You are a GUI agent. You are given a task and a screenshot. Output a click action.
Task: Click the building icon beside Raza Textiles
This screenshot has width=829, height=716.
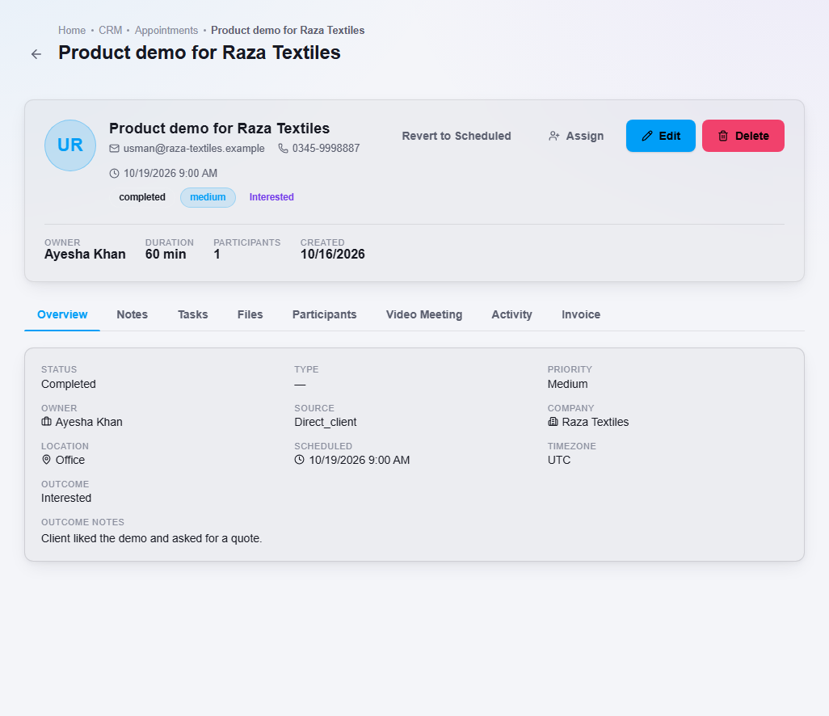[553, 422]
